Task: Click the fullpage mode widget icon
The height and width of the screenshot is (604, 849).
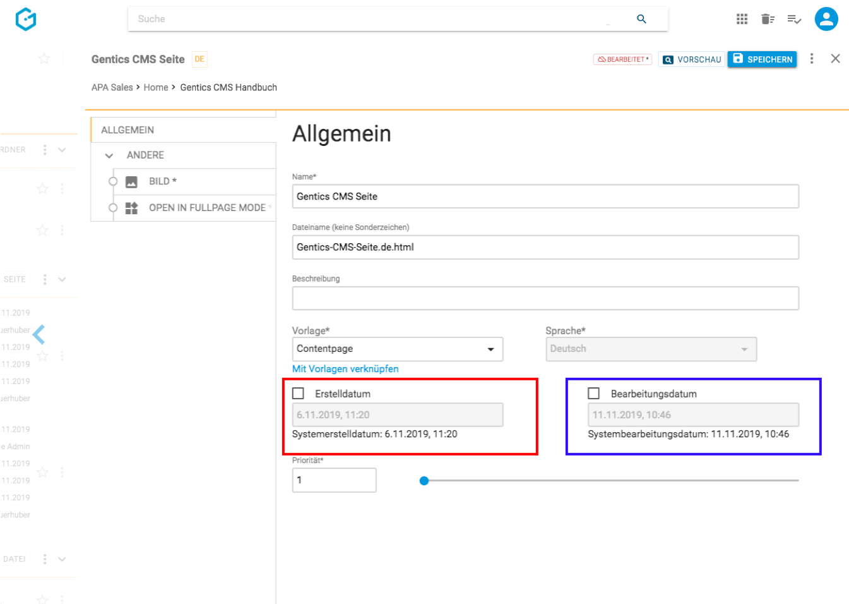Action: (131, 208)
